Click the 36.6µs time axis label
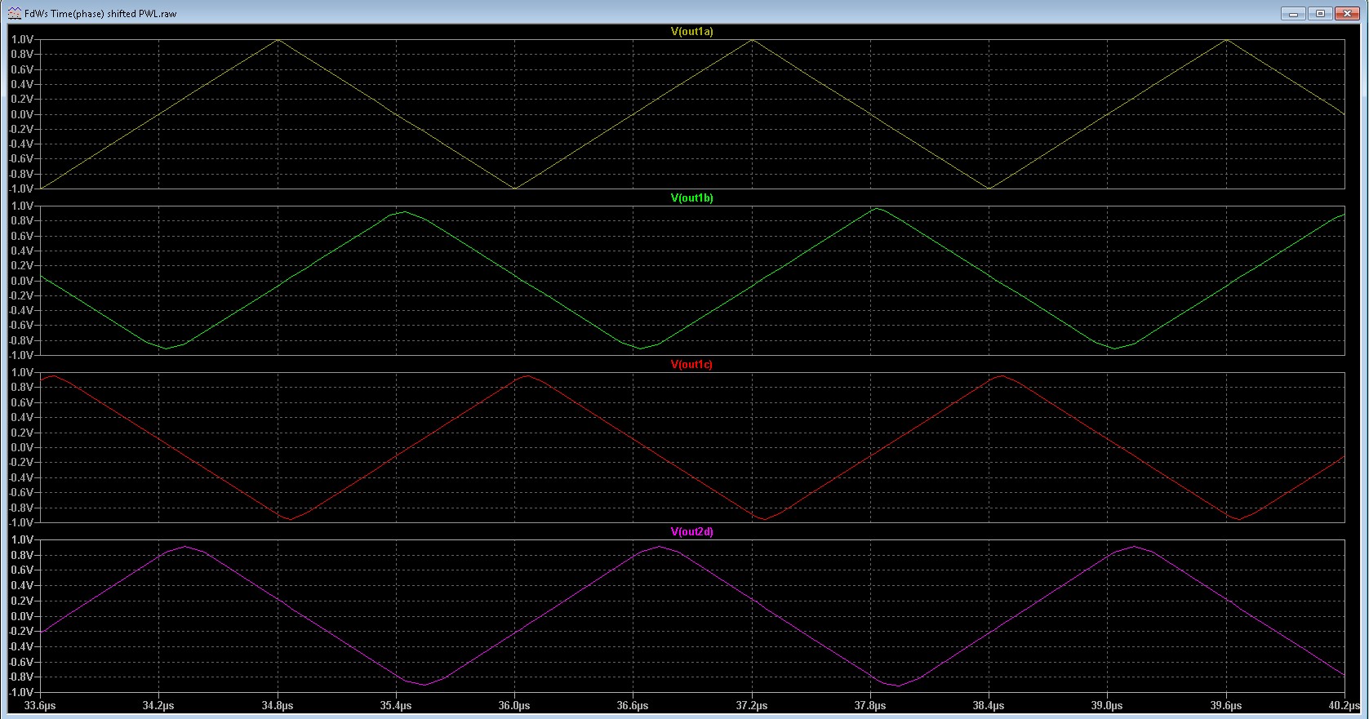The image size is (1369, 719). click(x=633, y=705)
